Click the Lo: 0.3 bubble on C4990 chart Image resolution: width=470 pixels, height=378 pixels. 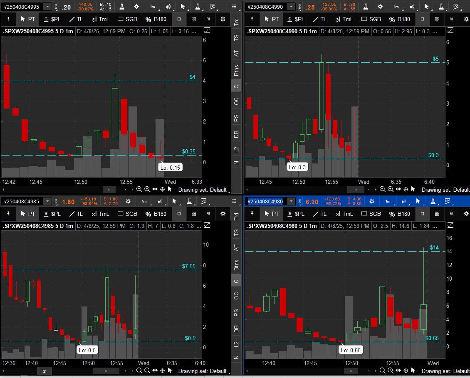click(x=297, y=167)
